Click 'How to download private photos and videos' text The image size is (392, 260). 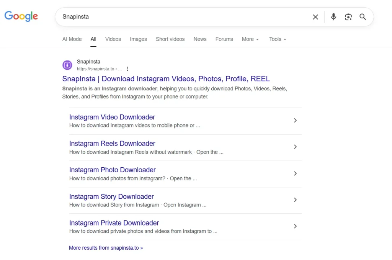click(119, 231)
